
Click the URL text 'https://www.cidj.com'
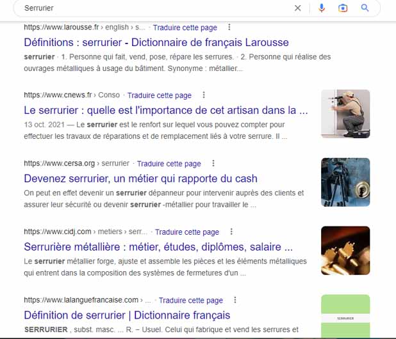click(58, 232)
